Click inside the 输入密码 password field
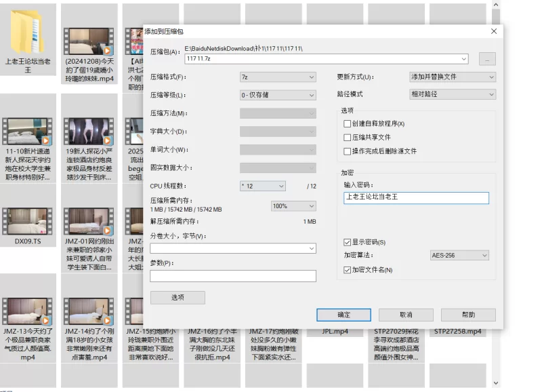Viewport: 542px width, 392px height. (416, 197)
